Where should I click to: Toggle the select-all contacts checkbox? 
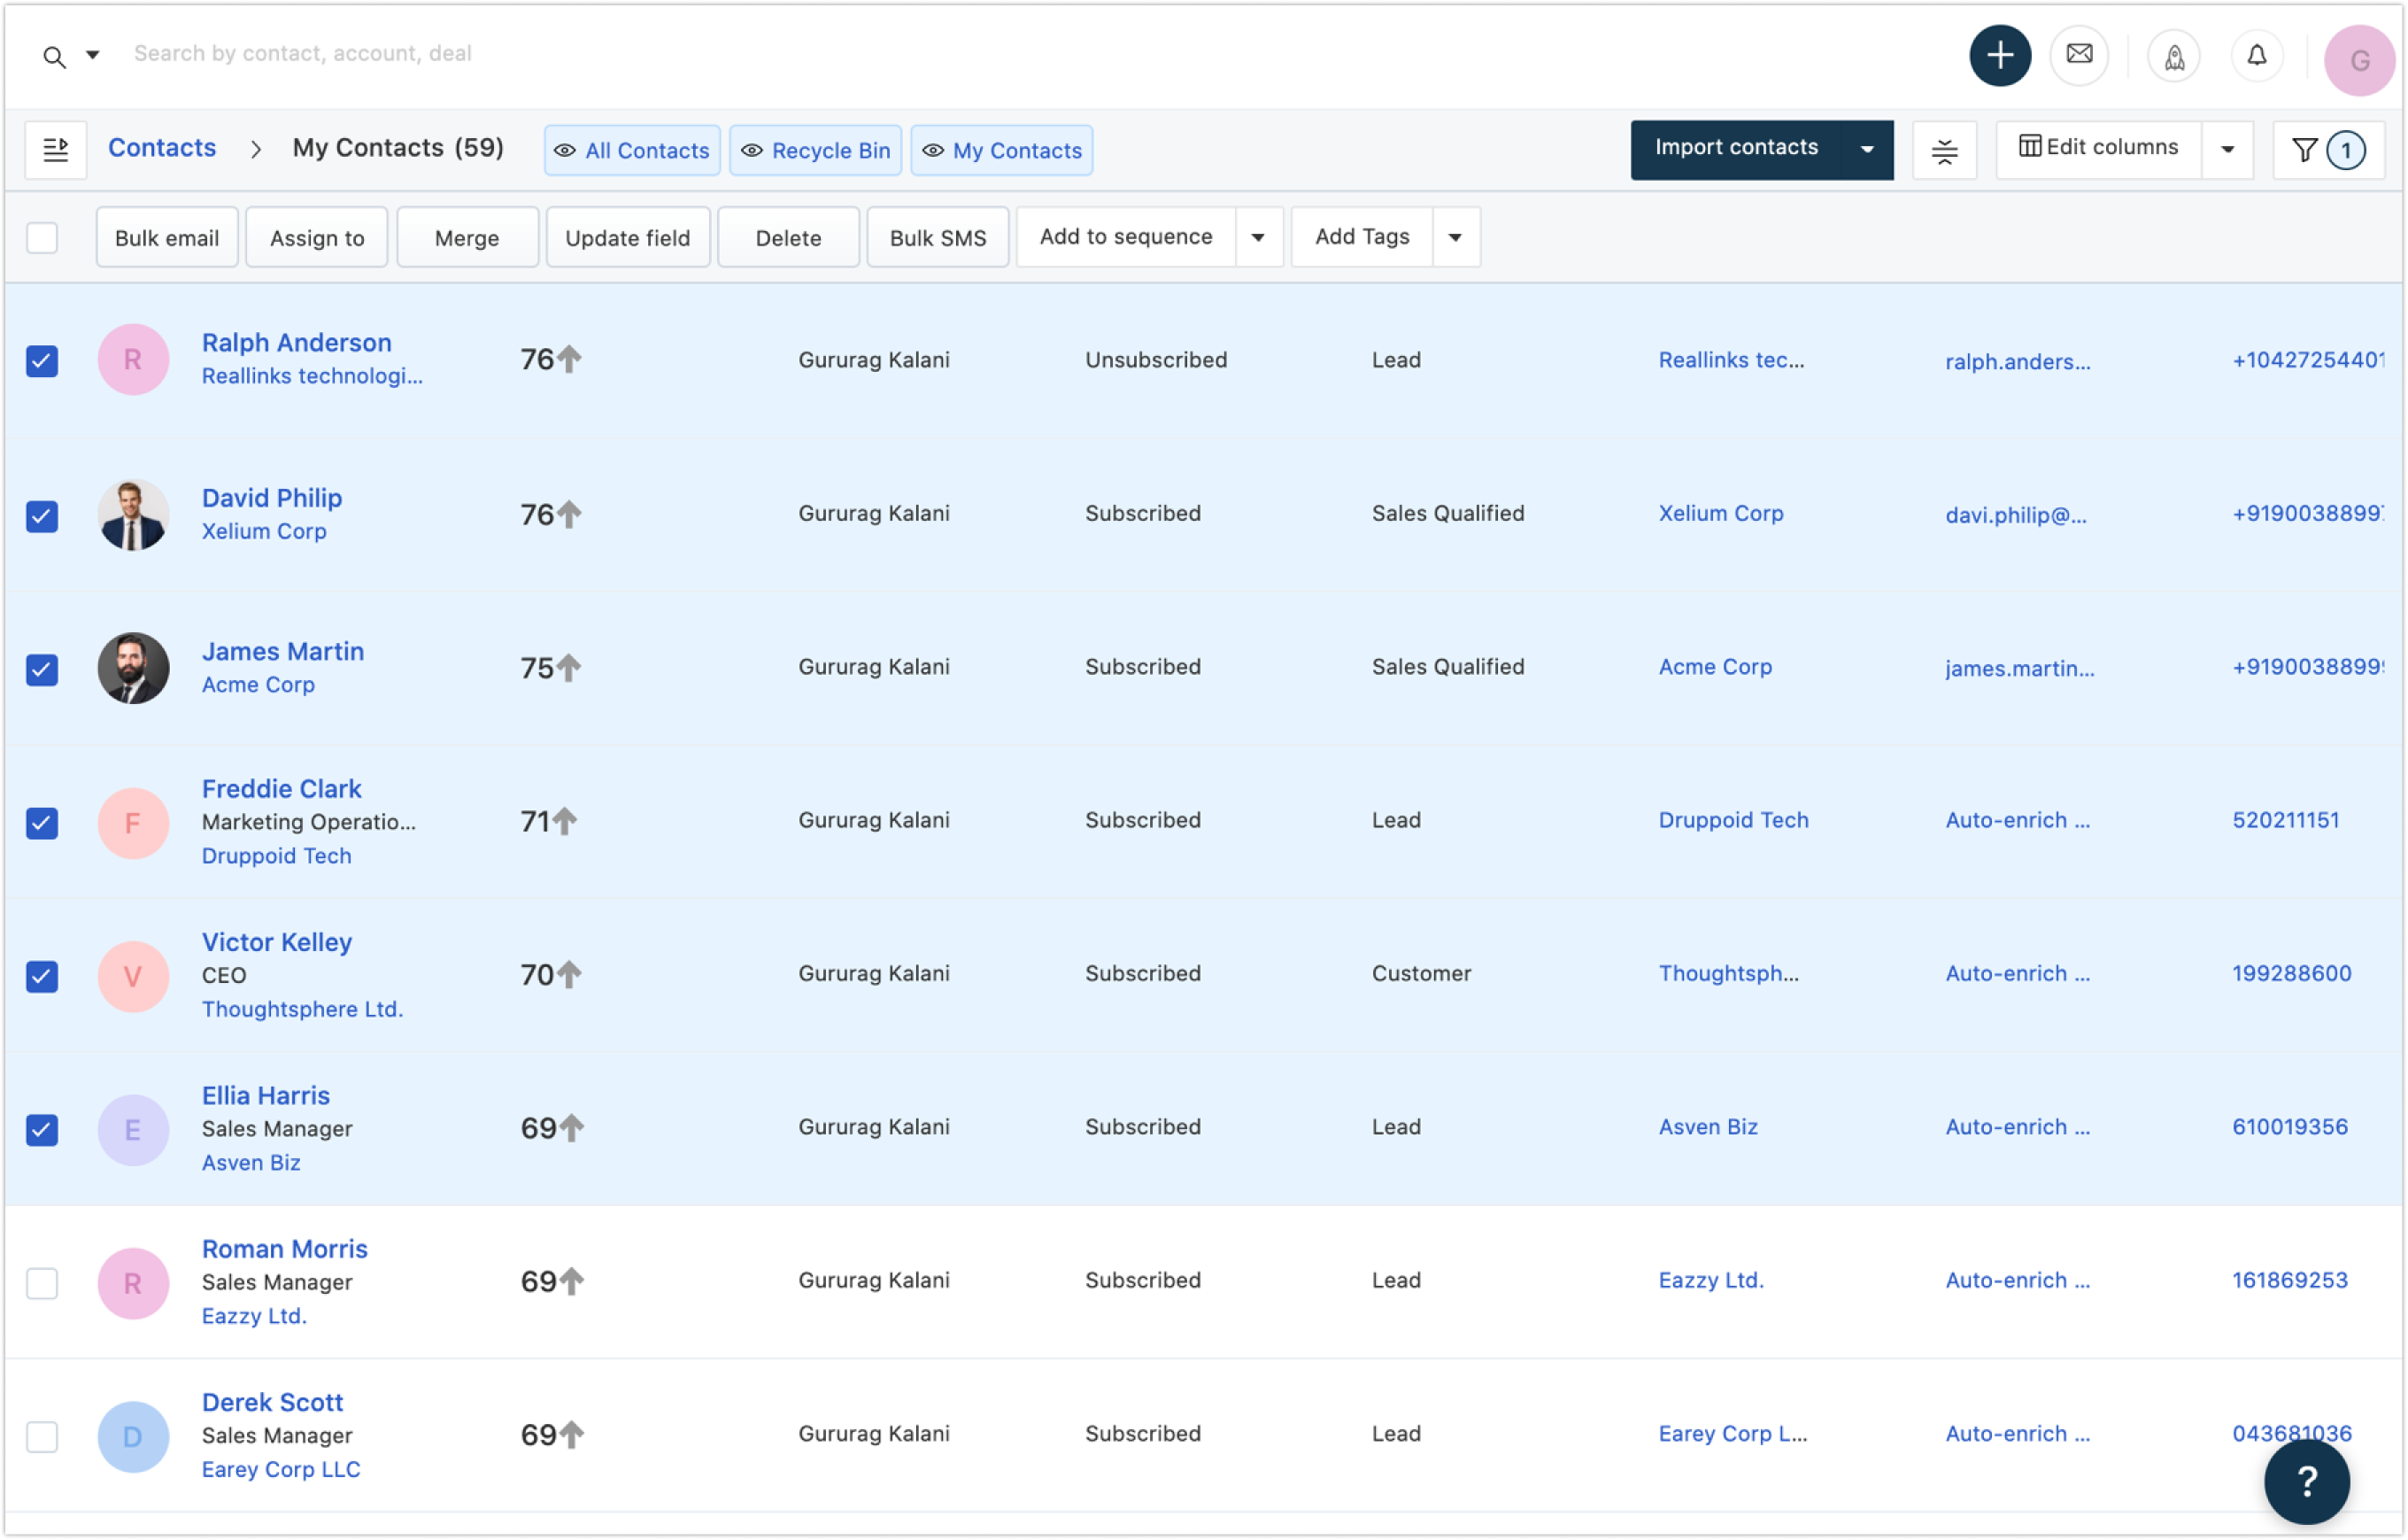coord(41,237)
